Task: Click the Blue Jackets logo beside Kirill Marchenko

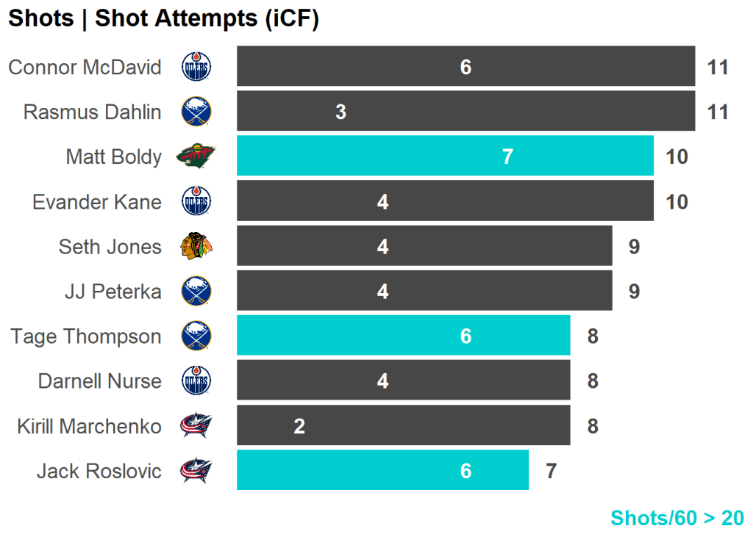Action: point(196,425)
